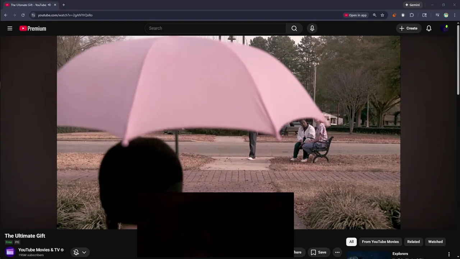Open media controls icon
The image size is (460, 259).
[437, 15]
